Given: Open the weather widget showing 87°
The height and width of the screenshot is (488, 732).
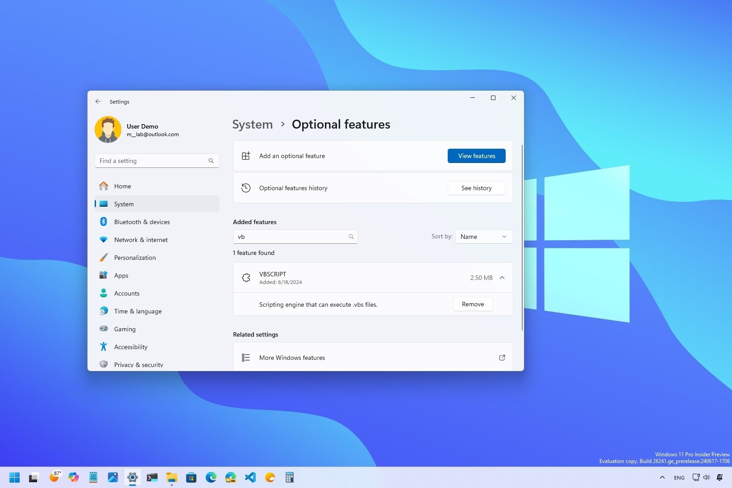Looking at the screenshot, I should point(54,477).
